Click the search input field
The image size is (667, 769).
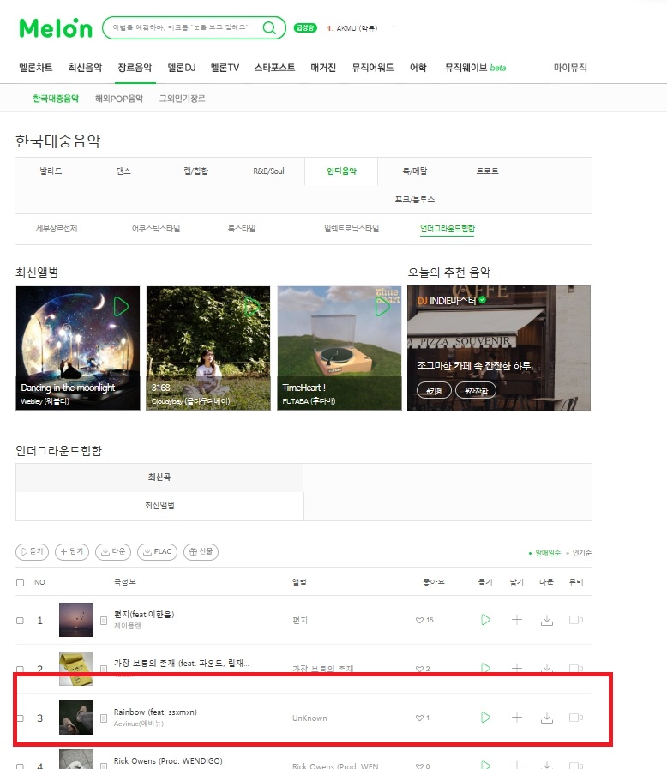[183, 27]
